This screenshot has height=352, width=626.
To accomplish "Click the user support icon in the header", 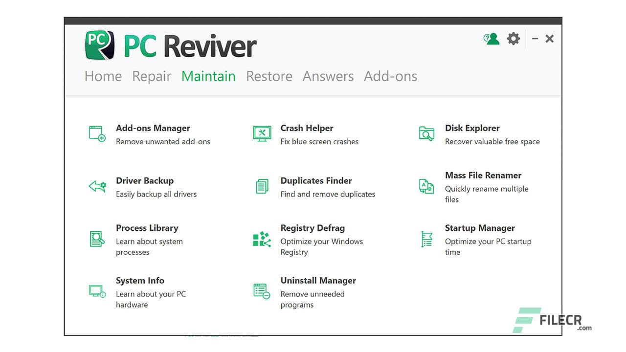I will (x=492, y=39).
